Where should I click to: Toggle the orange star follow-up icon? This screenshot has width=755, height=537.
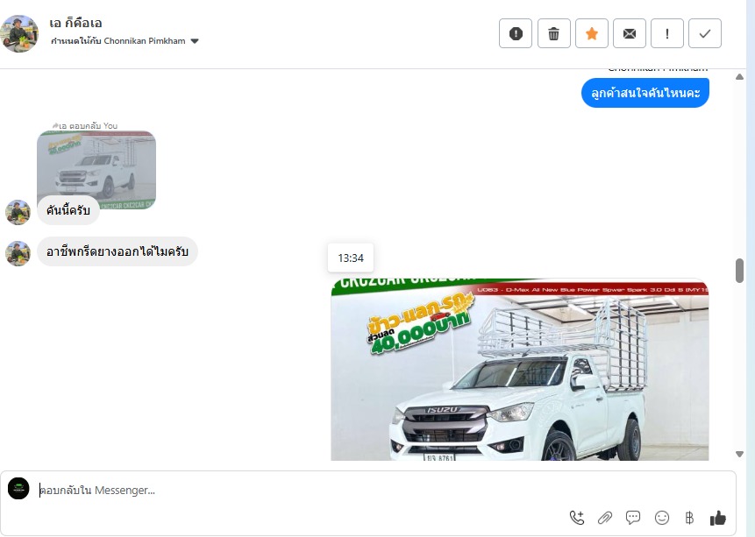[x=592, y=33]
